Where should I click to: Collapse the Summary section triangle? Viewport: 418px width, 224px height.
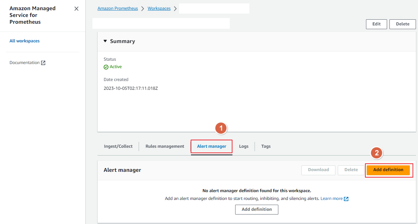105,41
